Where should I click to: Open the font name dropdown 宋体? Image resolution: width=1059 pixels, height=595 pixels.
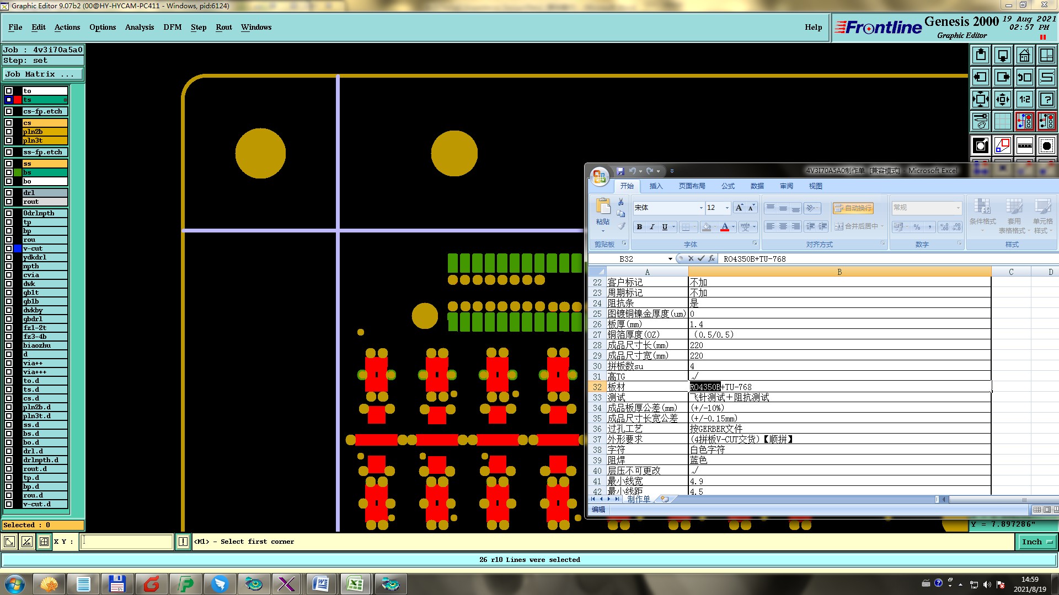701,208
